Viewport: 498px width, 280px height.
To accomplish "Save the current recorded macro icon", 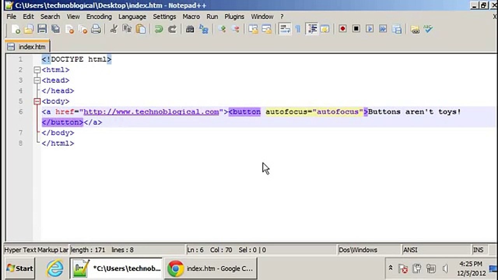I will click(396, 29).
